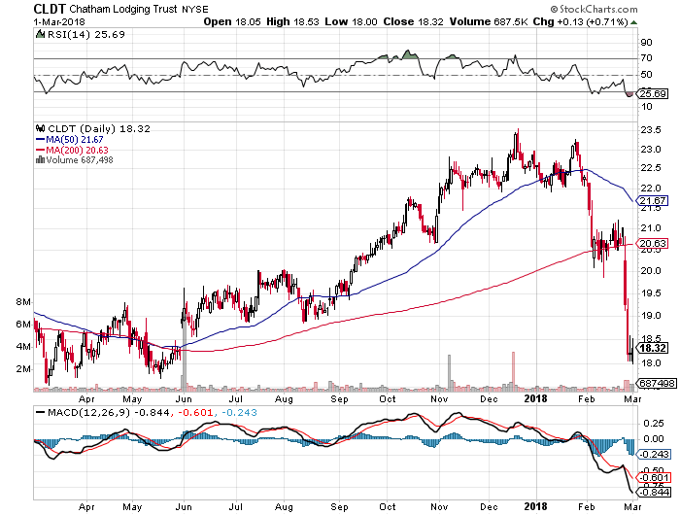The image size is (680, 515).
Task: Click the 1-Mar-2018 date label
Action: click(x=59, y=21)
